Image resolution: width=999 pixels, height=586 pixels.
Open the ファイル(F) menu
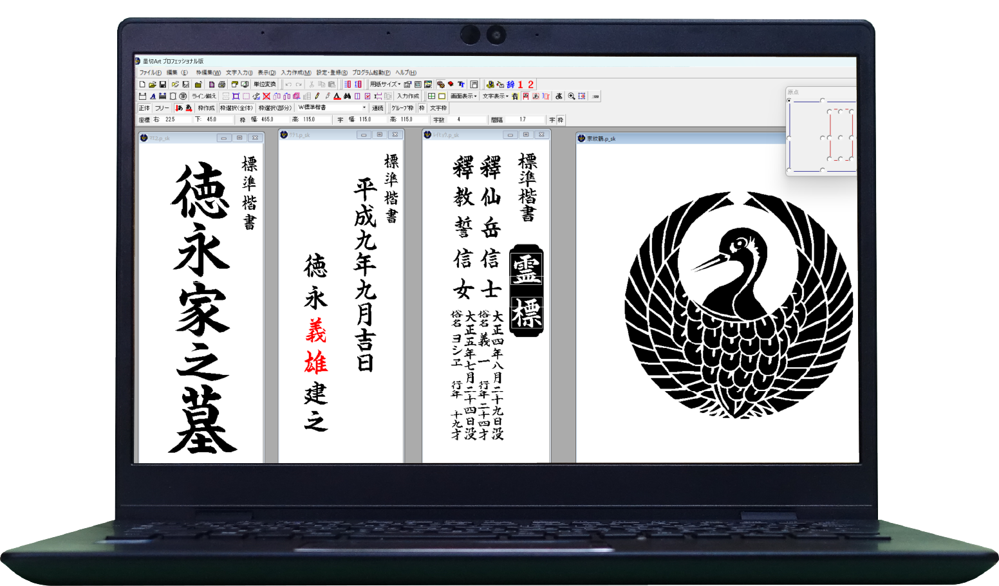click(151, 73)
